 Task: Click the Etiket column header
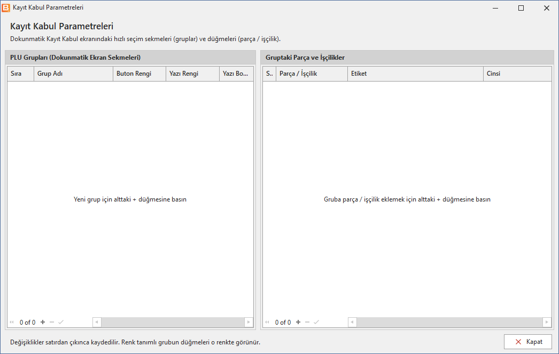pyautogui.click(x=416, y=74)
